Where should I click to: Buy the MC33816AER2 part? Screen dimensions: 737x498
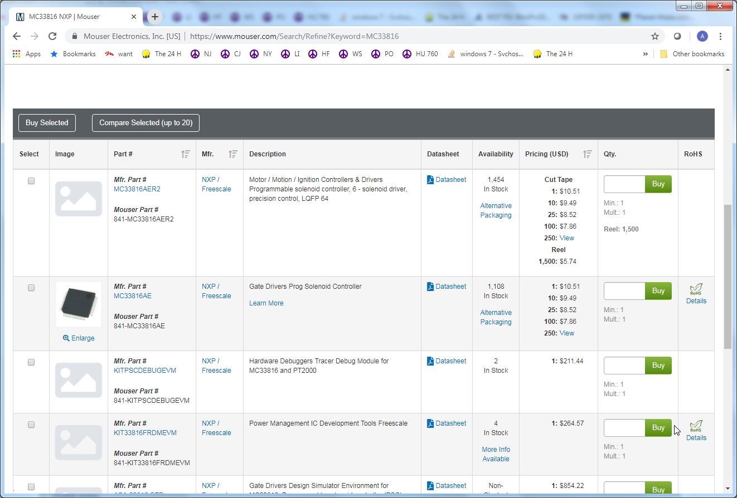click(x=658, y=184)
